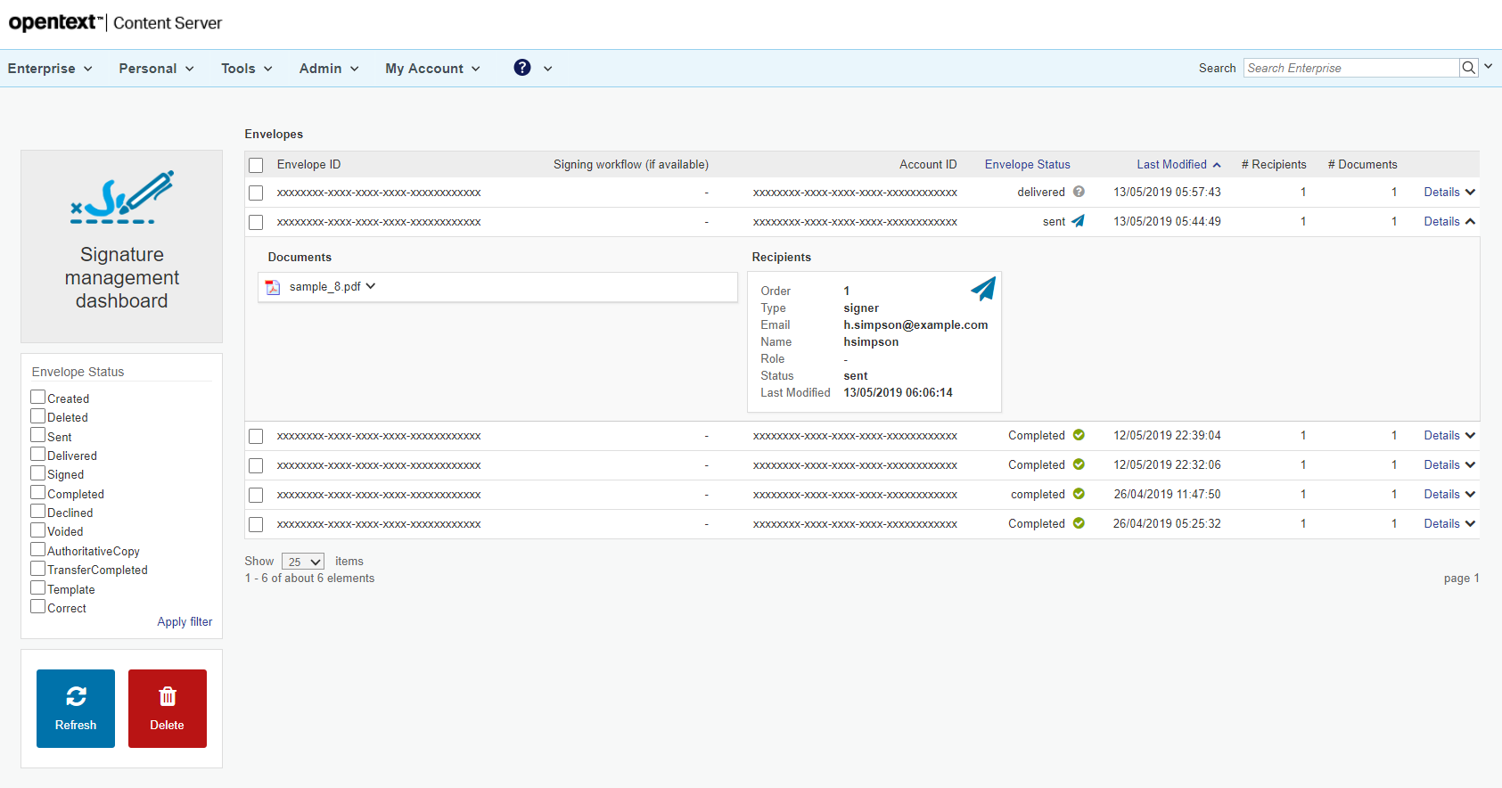Toggle the select-all envelopes header checkbox
Screen dimensions: 1502x788
point(257,165)
